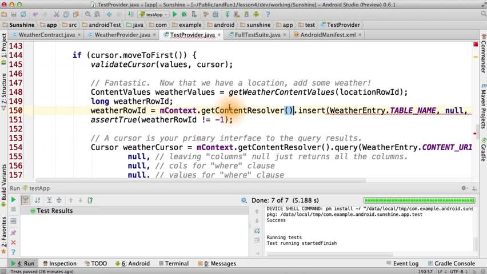
Task: Click the Copy toolbar icon
Action: (x=66, y=14)
